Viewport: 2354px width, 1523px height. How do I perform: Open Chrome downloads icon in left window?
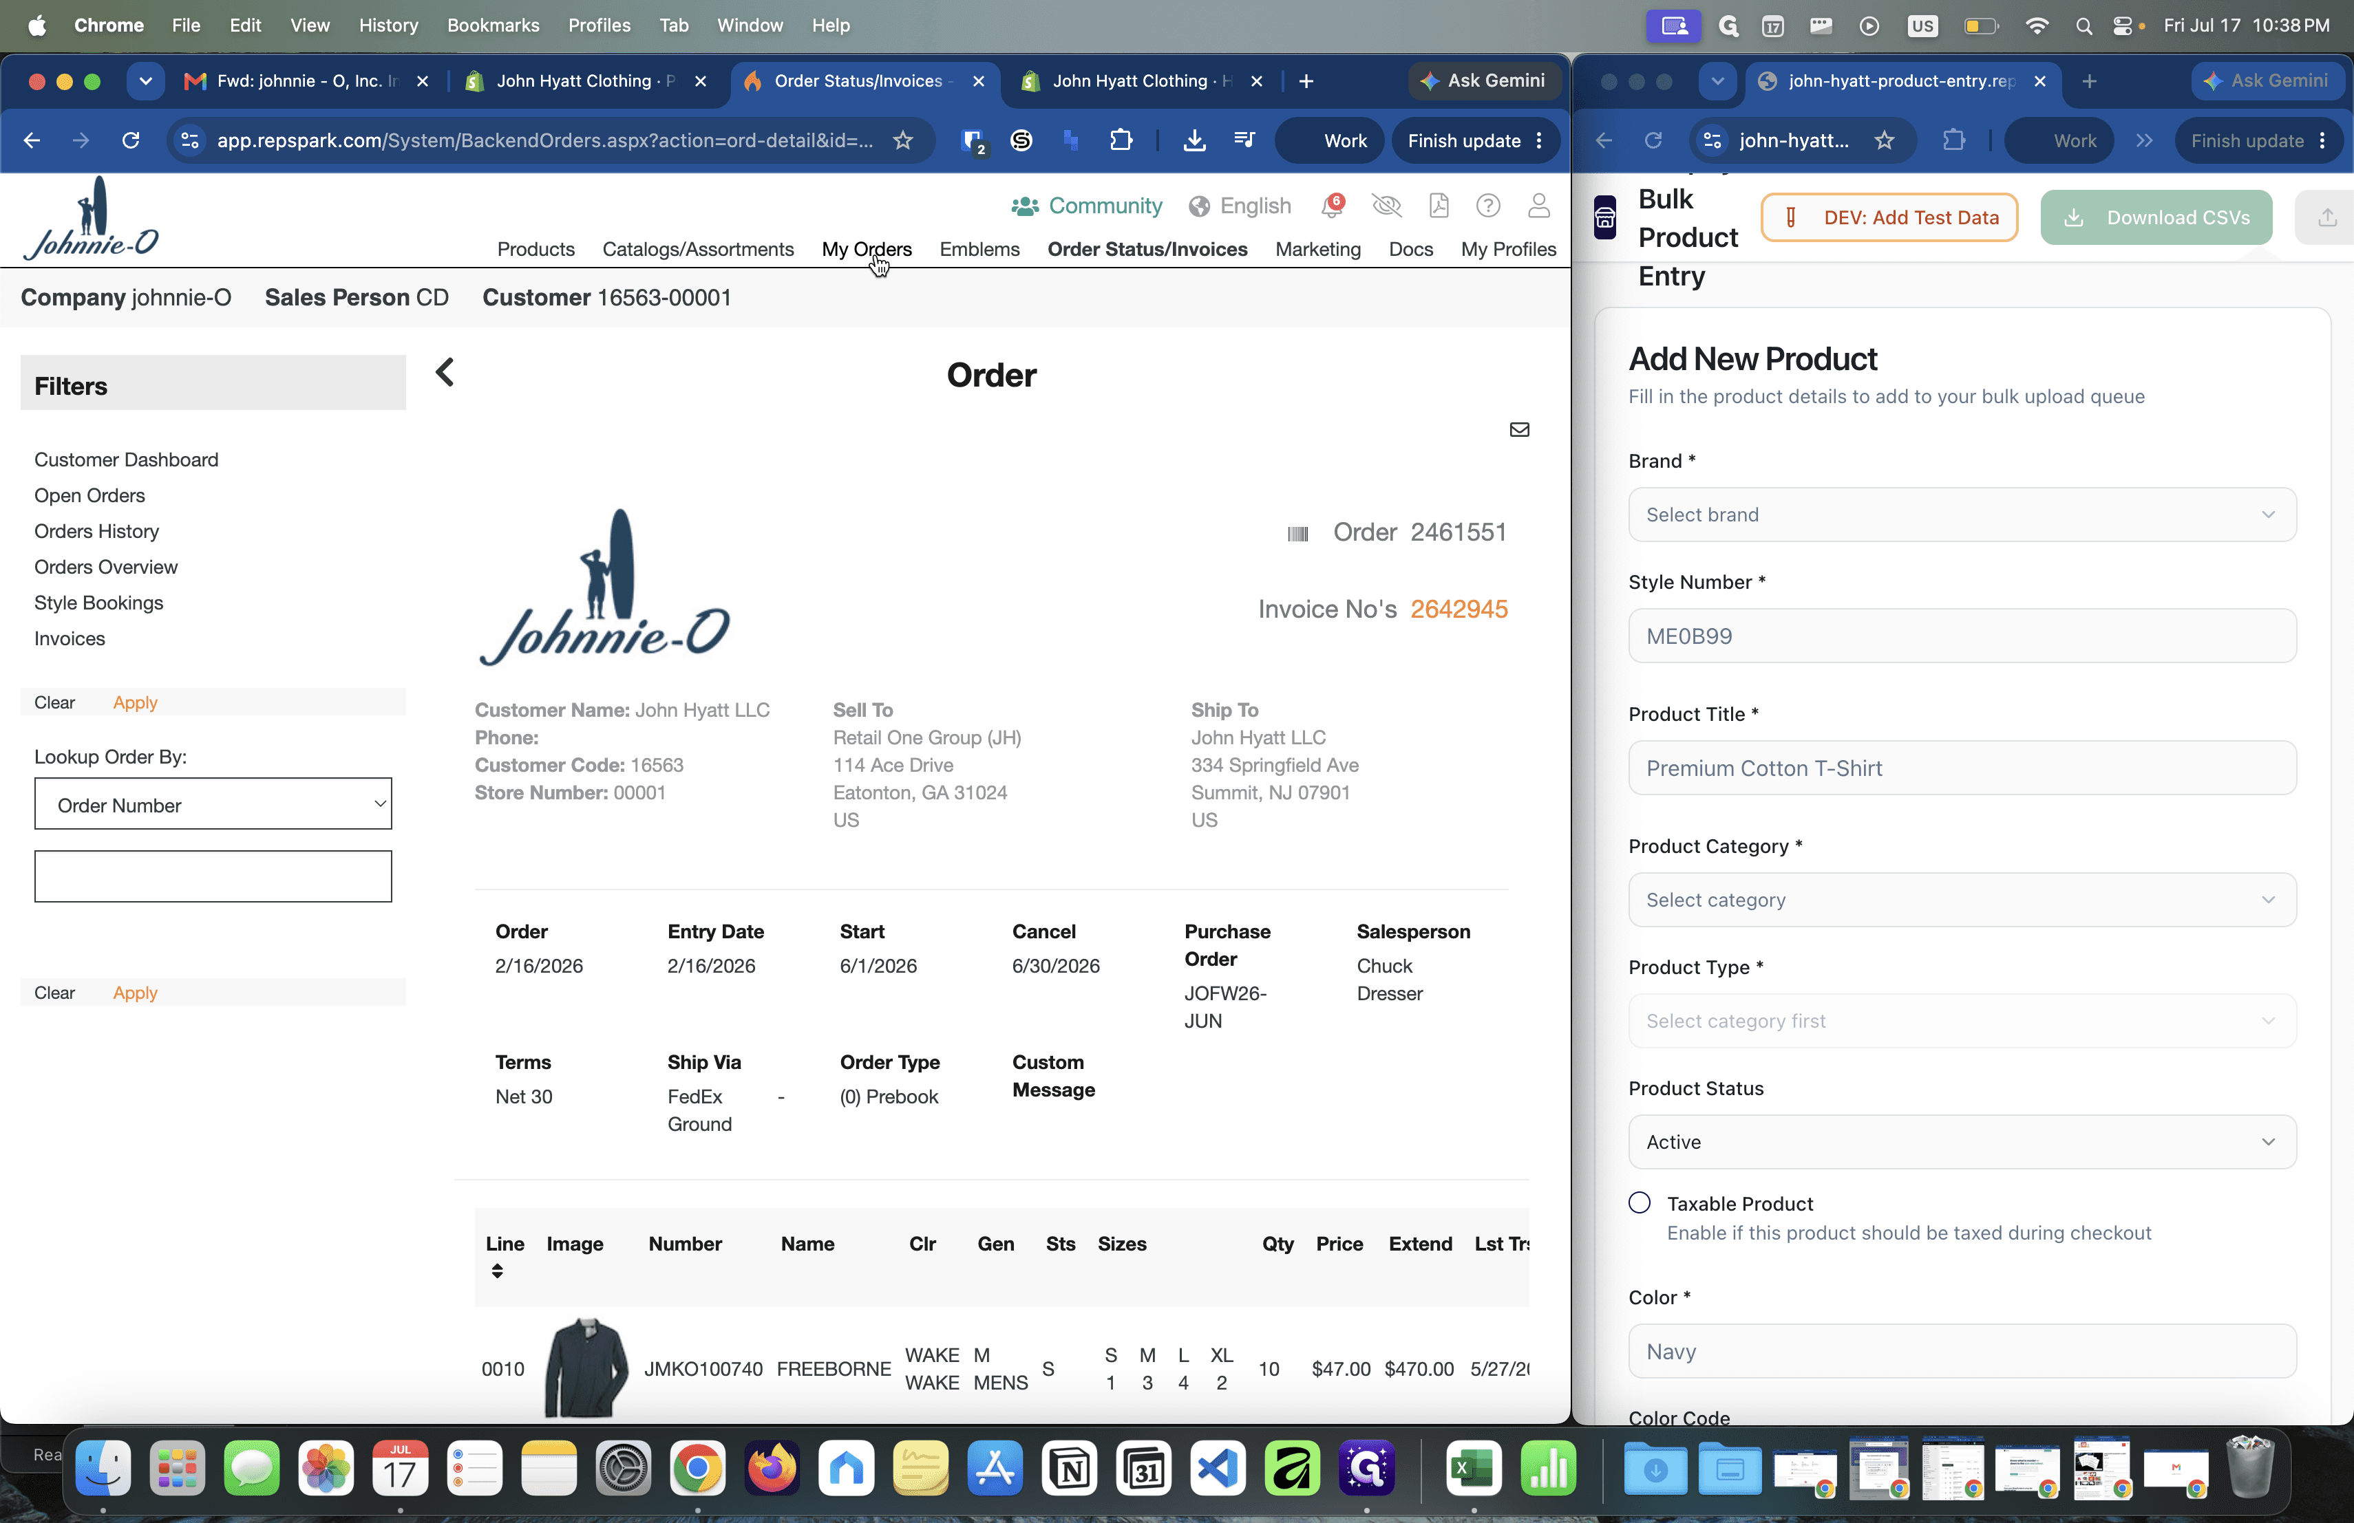click(1194, 140)
